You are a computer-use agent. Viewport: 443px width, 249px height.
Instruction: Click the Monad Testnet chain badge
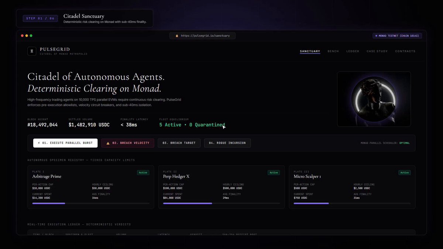pyautogui.click(x=397, y=36)
